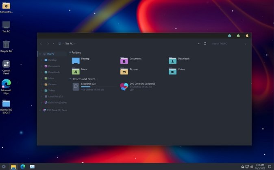This screenshot has height=170, width=274.
Task: Click the computer icon in address bar
Action: 60,43
